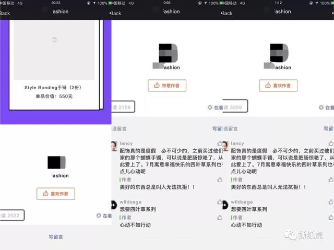This screenshot has width=334, height=250.
Task: Tap the username lancy in the 1:12 screenshot
Action: pos(237,144)
